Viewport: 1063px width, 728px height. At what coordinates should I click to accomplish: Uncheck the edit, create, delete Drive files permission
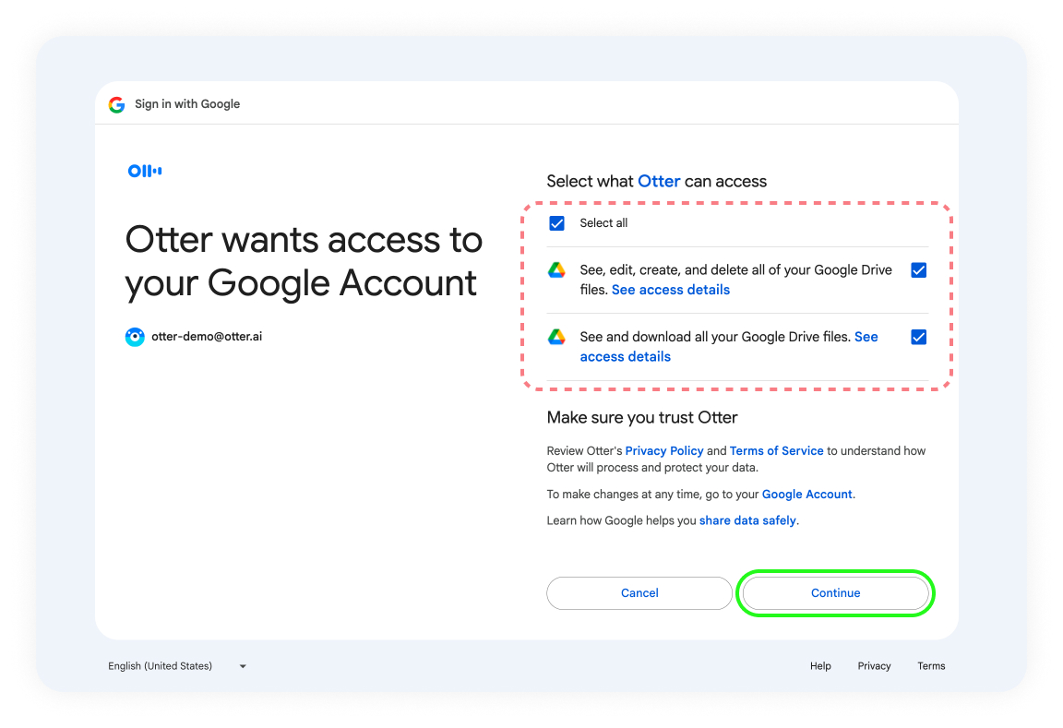(x=919, y=269)
